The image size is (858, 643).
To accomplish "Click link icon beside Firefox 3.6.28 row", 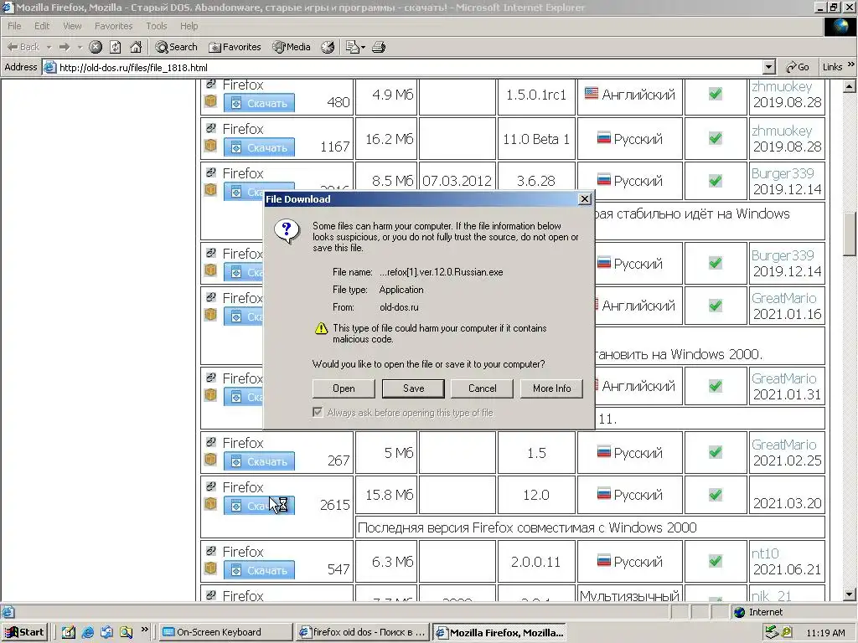I will (x=210, y=172).
